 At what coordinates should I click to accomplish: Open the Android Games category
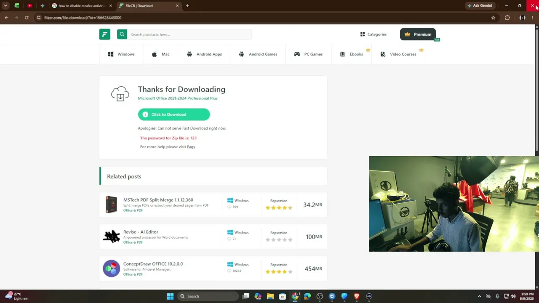pyautogui.click(x=258, y=54)
